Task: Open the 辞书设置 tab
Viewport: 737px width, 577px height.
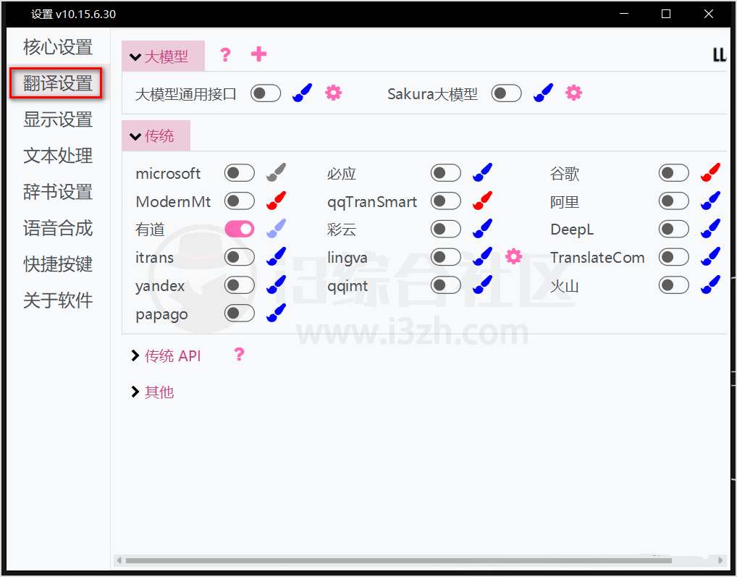Action: coord(58,192)
